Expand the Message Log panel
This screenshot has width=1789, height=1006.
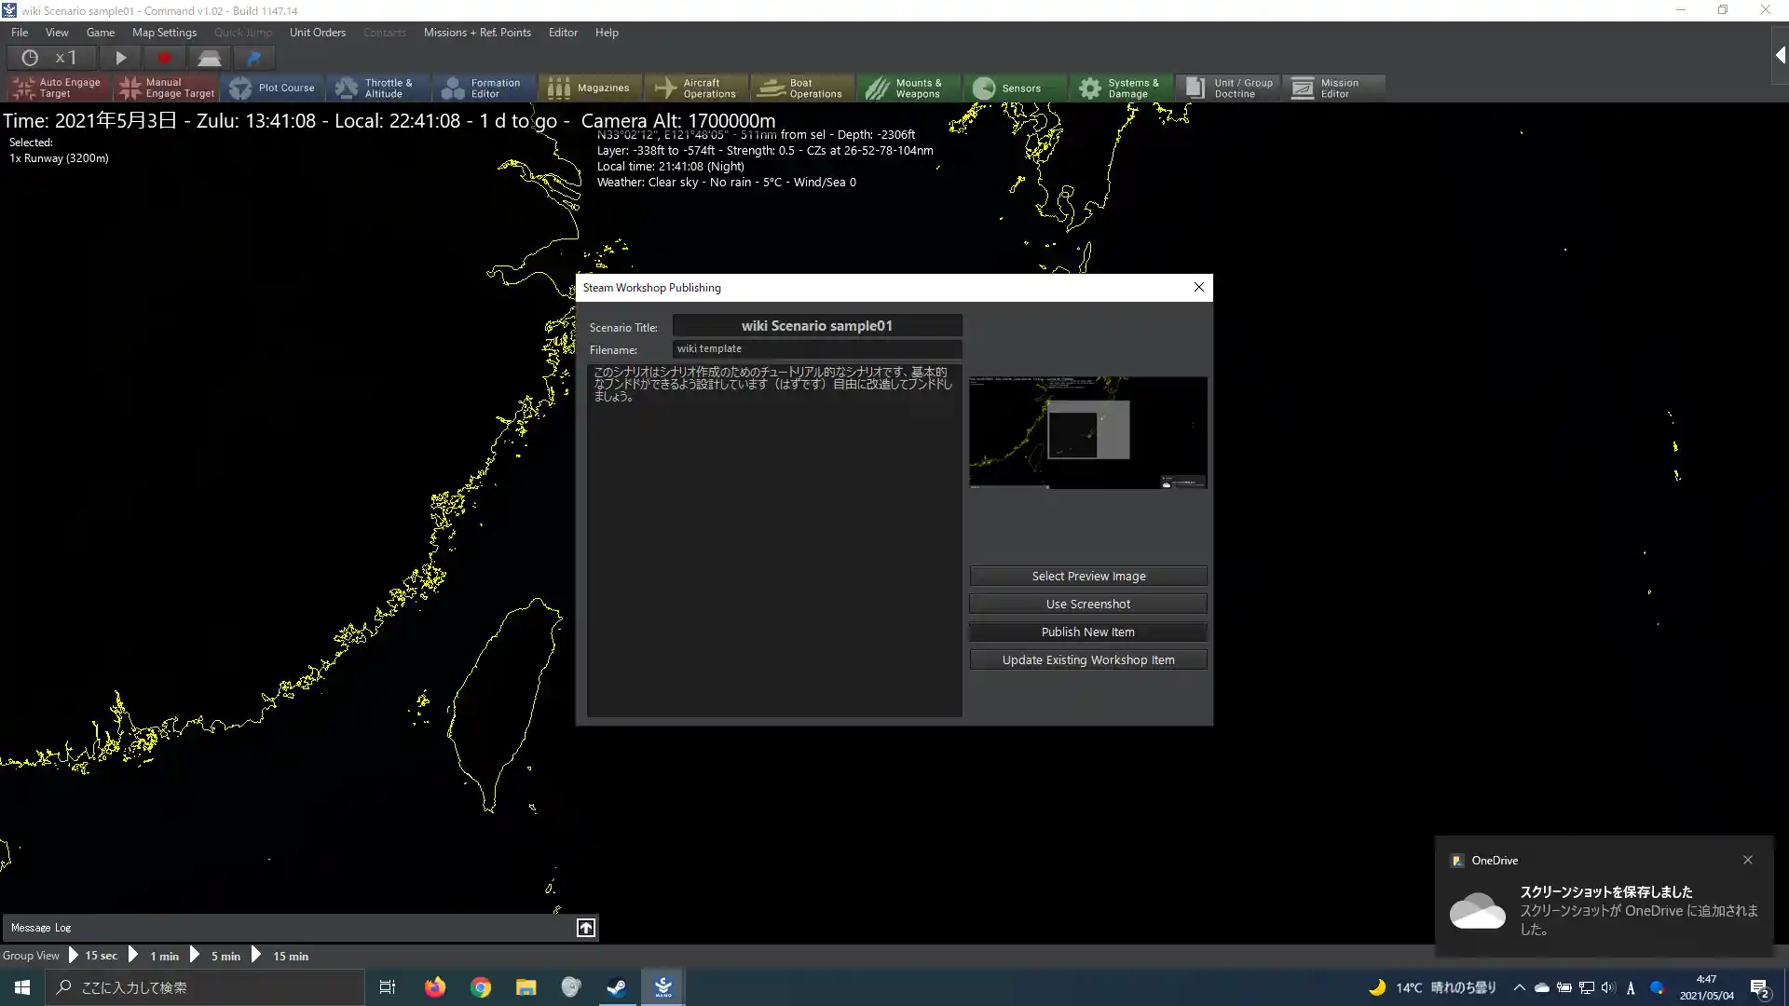[x=585, y=928]
